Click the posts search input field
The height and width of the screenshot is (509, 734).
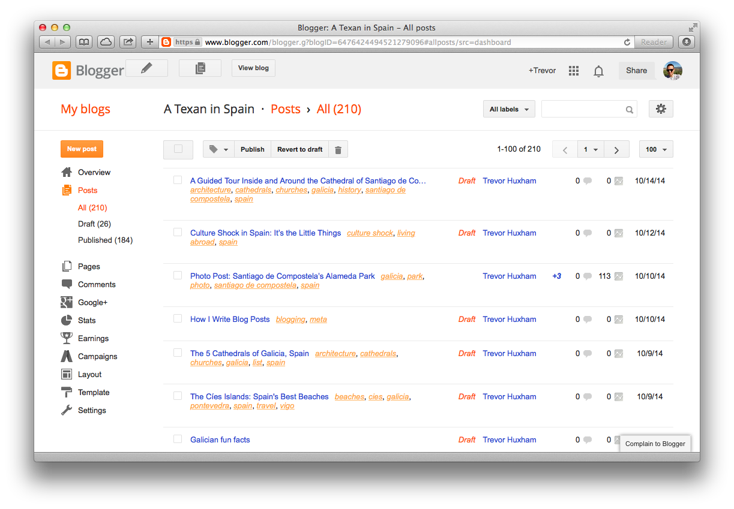point(582,109)
